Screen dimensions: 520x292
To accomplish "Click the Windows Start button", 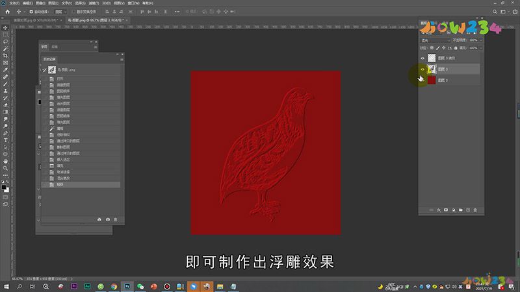I will click(6, 286).
